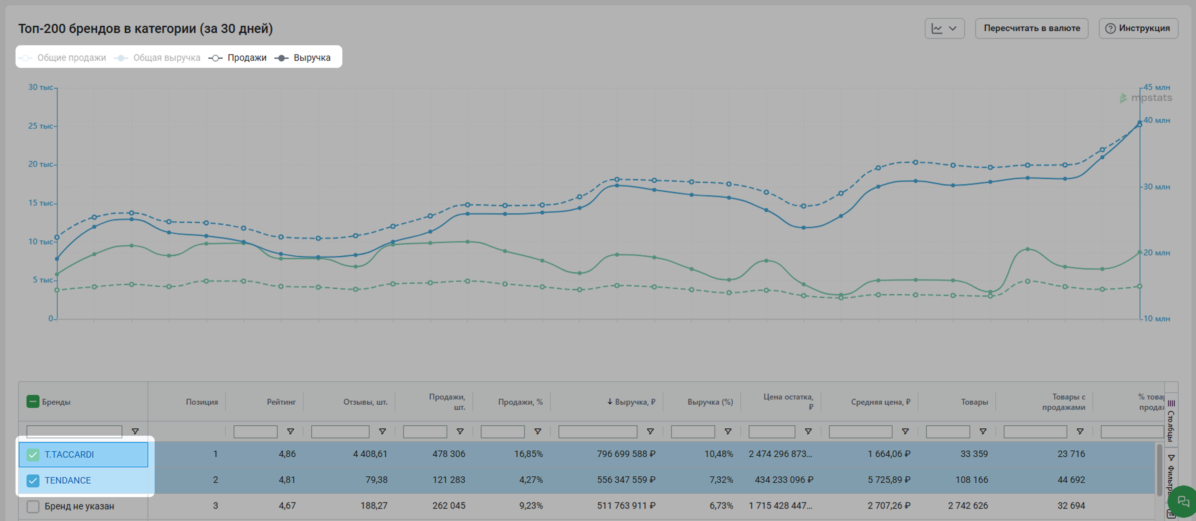The image size is (1196, 521).
Task: Toggle the Общие продажи legend series
Action: (71, 58)
